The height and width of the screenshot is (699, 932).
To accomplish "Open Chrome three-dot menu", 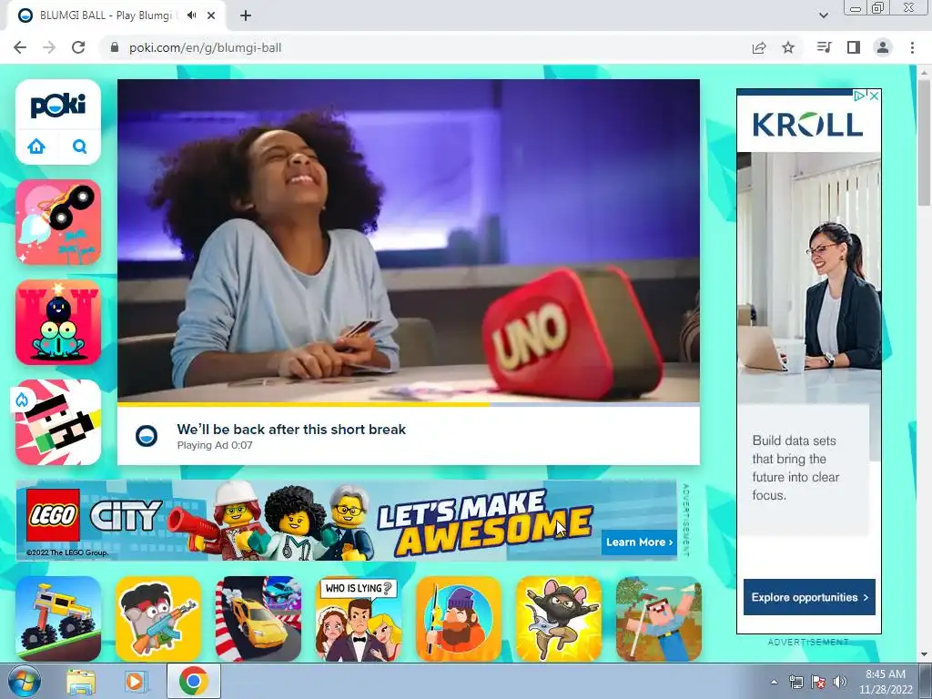I will point(912,47).
